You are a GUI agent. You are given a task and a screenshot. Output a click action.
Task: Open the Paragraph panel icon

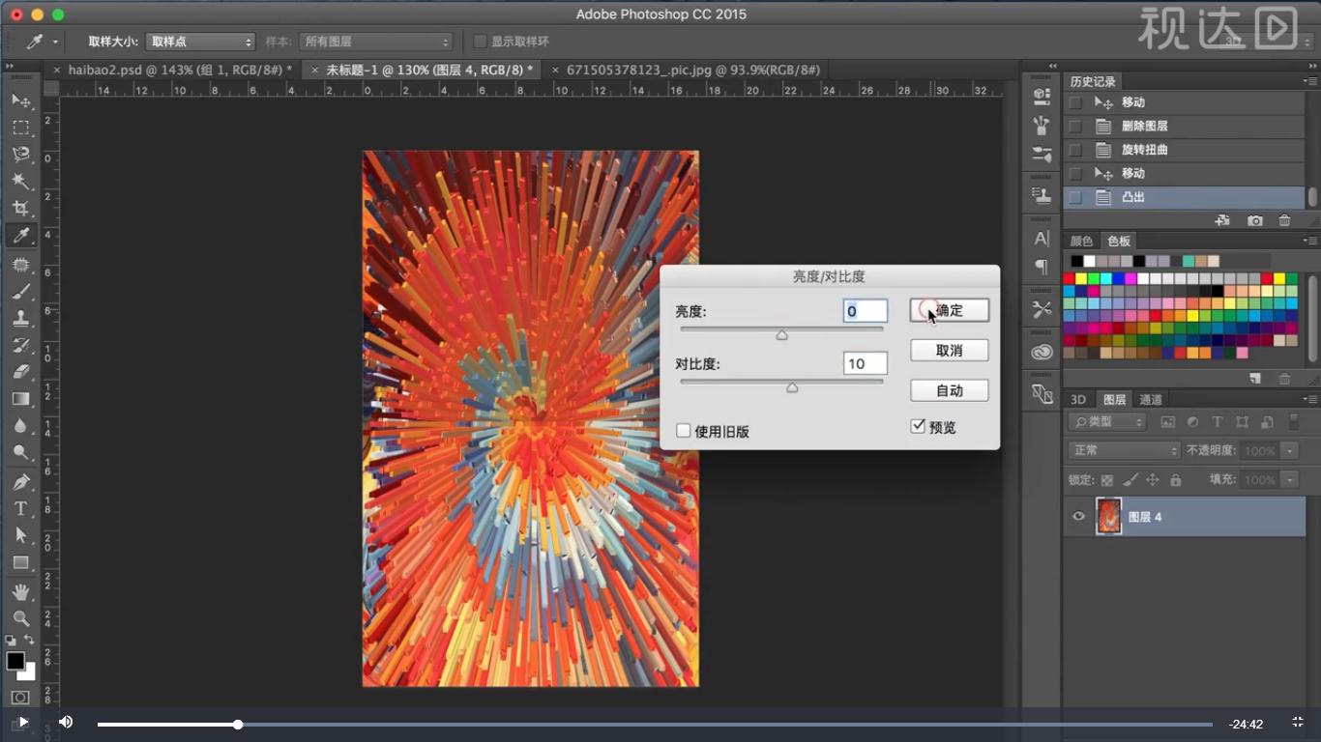(x=1042, y=266)
